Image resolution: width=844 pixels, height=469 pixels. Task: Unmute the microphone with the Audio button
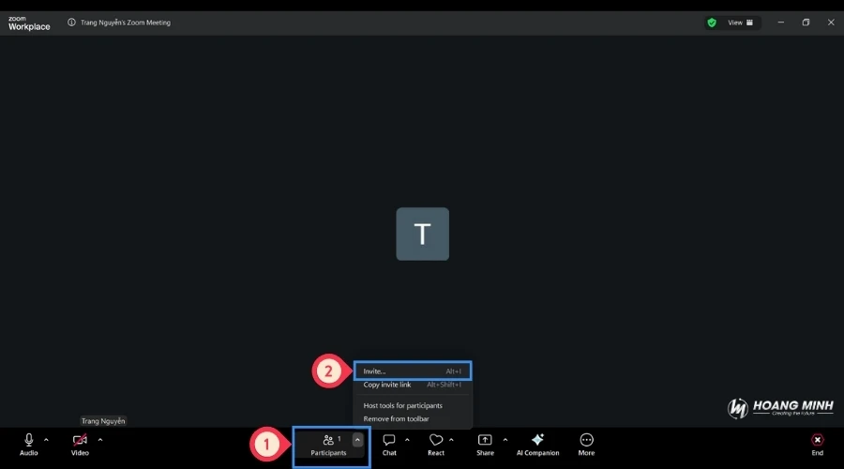pos(29,440)
